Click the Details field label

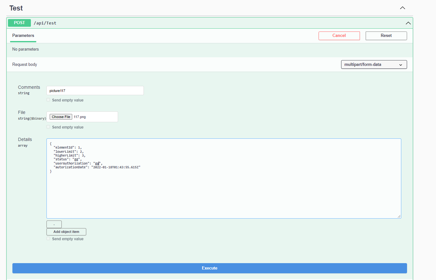tap(25, 139)
